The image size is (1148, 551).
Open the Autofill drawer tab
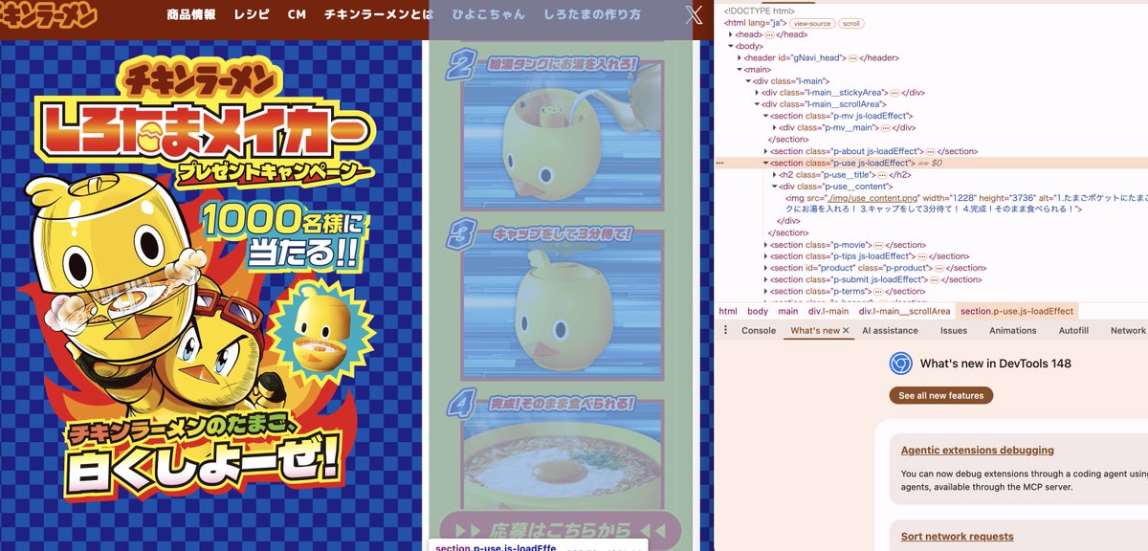point(1073,330)
